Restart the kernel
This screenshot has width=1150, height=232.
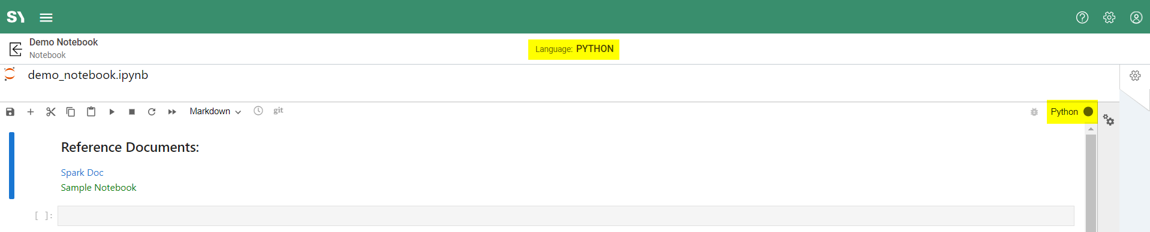152,112
